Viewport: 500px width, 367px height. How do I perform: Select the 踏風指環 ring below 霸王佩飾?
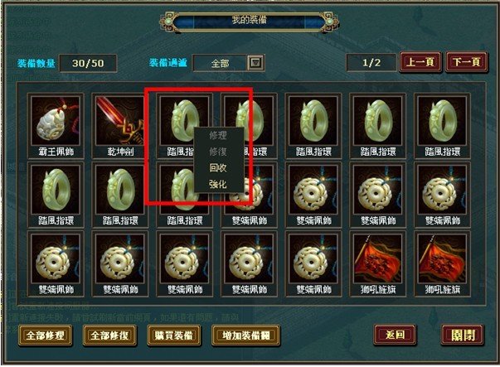coord(56,195)
